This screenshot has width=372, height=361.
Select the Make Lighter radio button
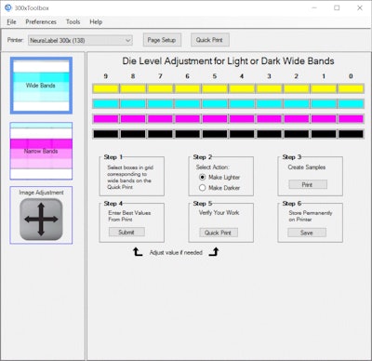point(203,177)
